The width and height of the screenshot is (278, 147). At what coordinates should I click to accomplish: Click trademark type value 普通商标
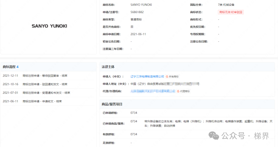[136, 20]
